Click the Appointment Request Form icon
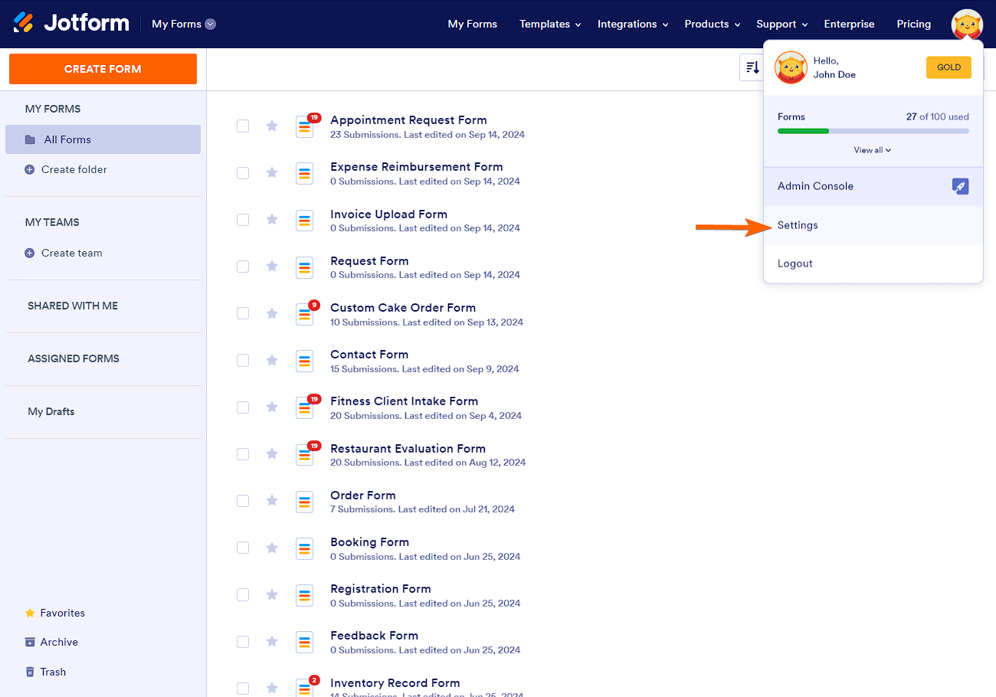996x697 pixels. click(x=305, y=126)
